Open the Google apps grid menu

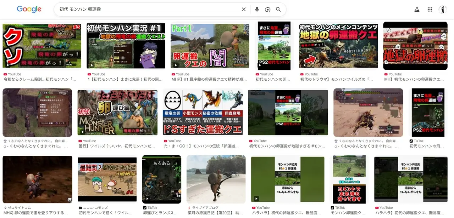click(430, 10)
